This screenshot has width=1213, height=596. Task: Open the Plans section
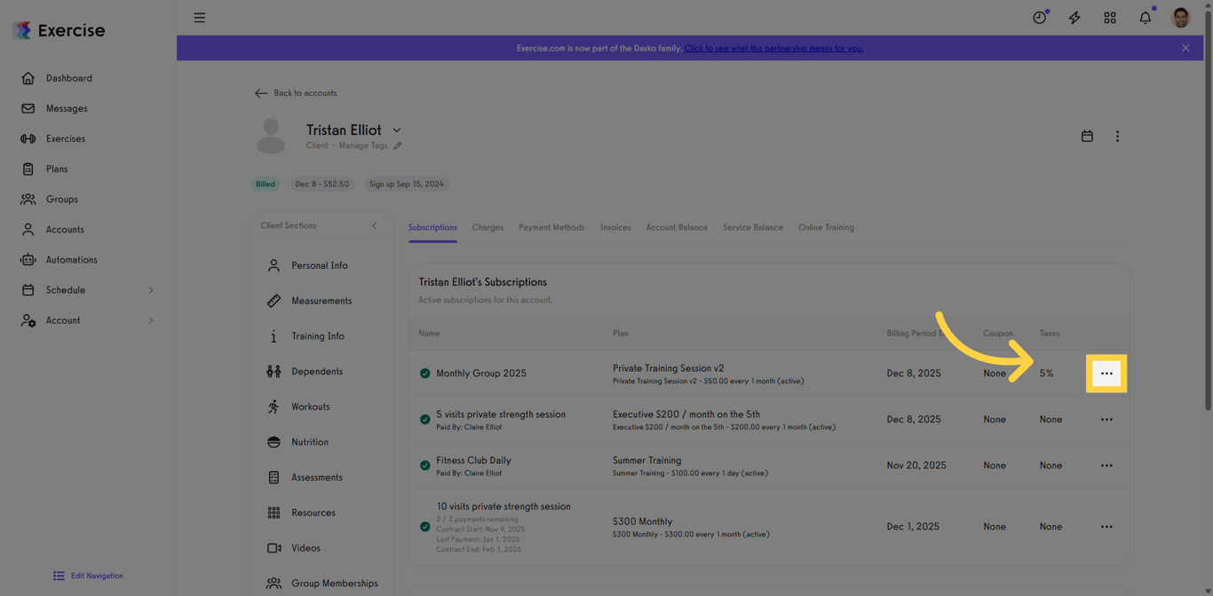click(57, 169)
